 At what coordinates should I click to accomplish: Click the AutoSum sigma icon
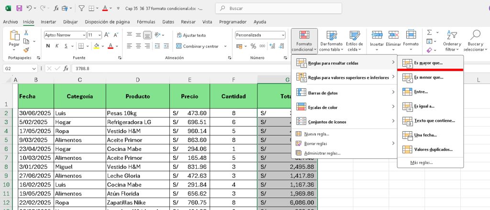click(429, 32)
